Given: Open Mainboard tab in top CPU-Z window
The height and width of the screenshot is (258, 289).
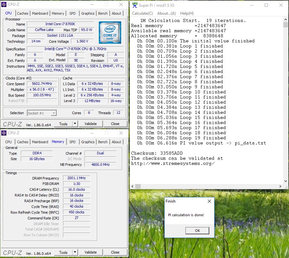Looking at the screenshot, I should (x=40, y=13).
